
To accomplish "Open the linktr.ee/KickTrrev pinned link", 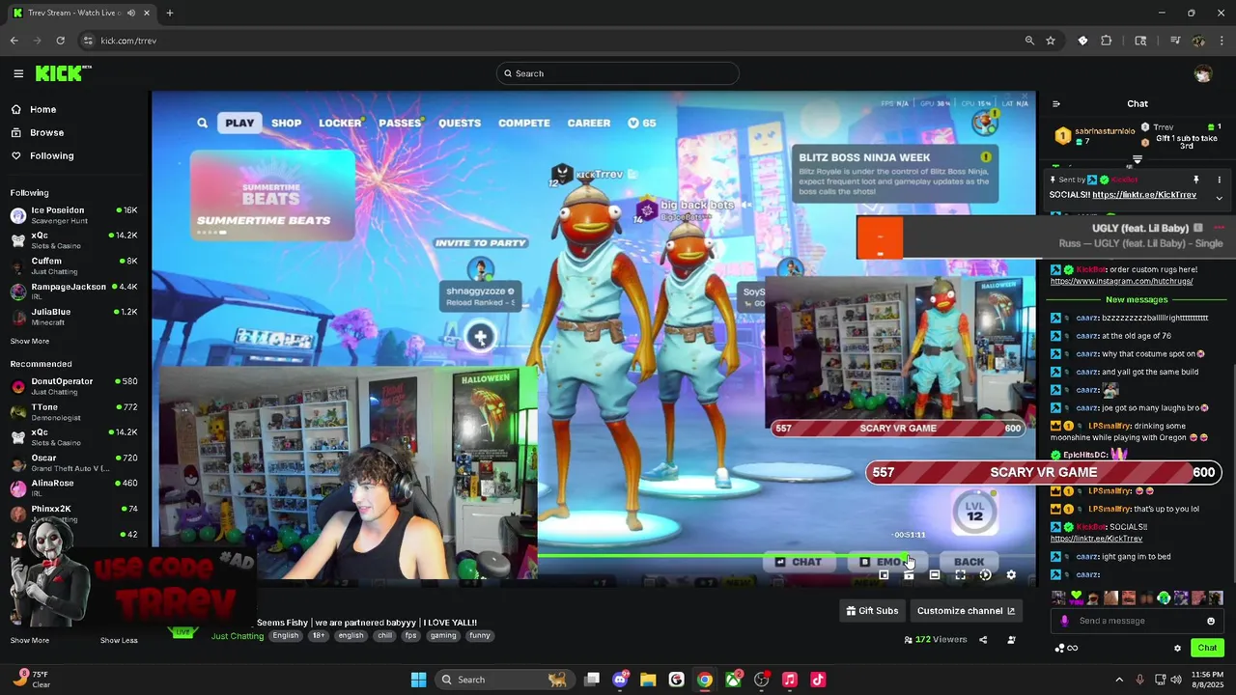I will 1143,195.
